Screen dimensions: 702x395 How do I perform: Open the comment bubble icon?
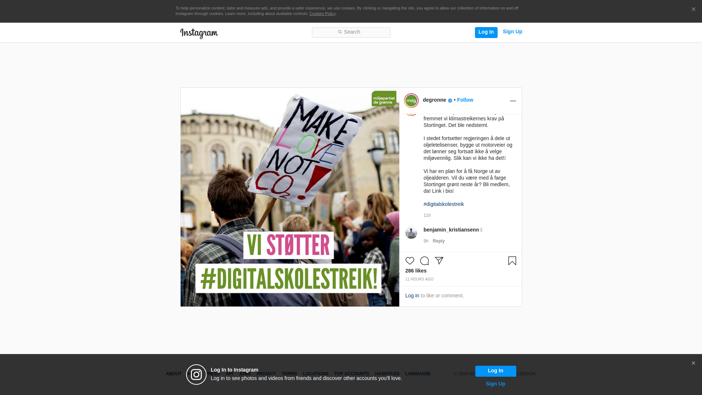click(x=424, y=261)
